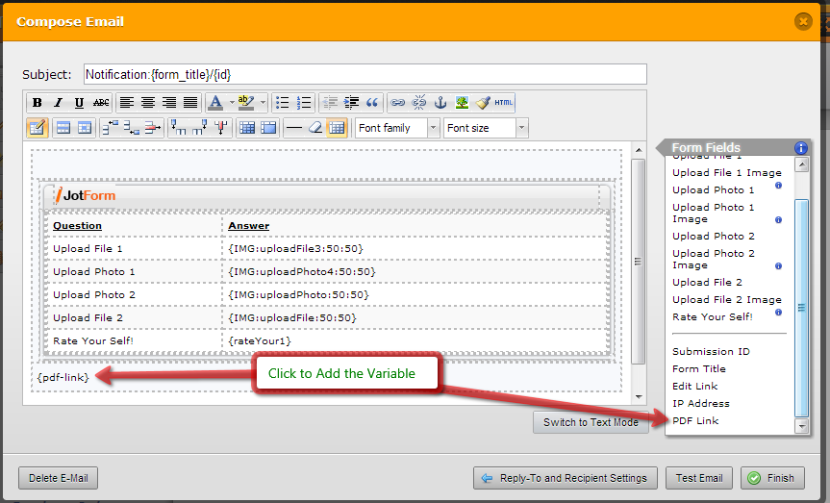The image size is (830, 503).
Task: Insert an anchor with the anchor icon
Action: pos(440,103)
